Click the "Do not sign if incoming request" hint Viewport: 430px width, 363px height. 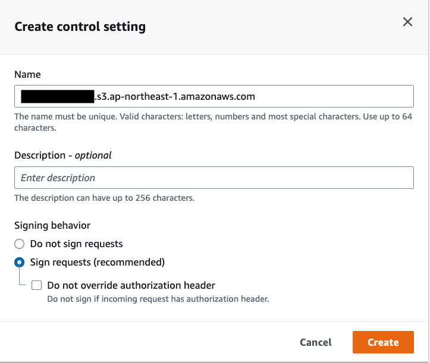click(x=158, y=299)
